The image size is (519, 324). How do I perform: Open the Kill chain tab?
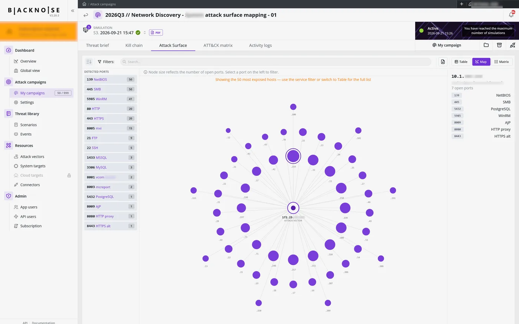tap(134, 46)
